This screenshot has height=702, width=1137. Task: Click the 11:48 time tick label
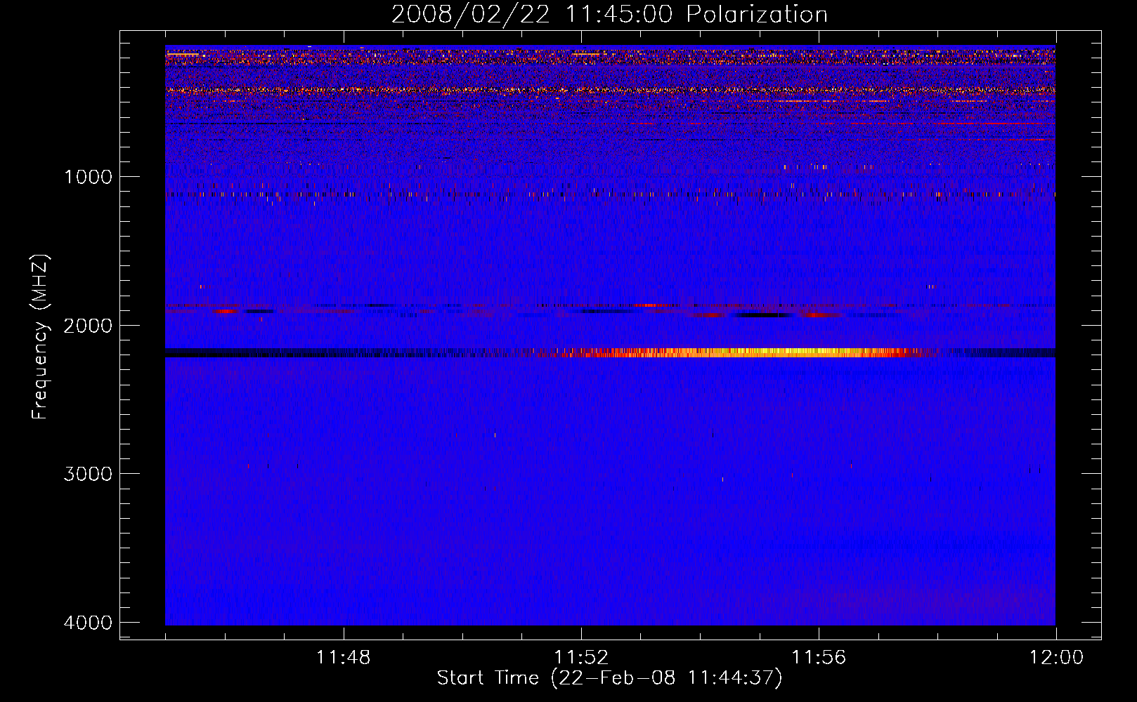[343, 658]
